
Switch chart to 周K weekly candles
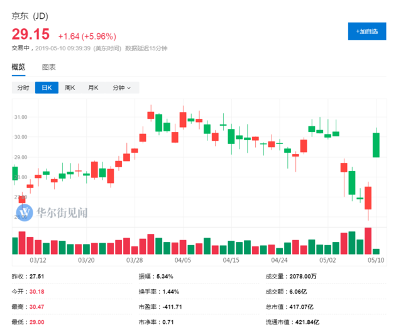tap(70, 87)
